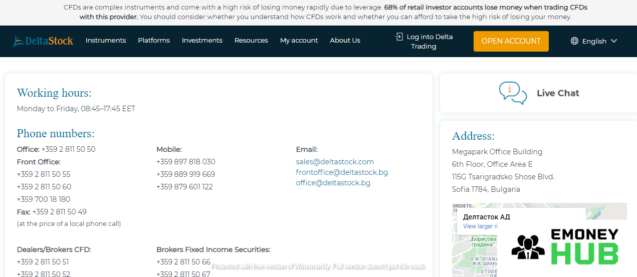Screen dimensions: 637x277
Task: Click the login arrow icon beside Log into Delta Trading
Action: click(399, 37)
